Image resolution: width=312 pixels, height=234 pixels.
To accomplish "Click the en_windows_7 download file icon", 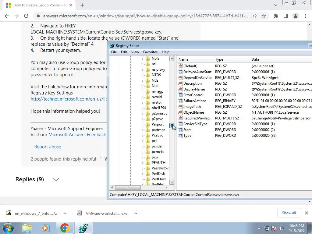I will coord(9,213).
